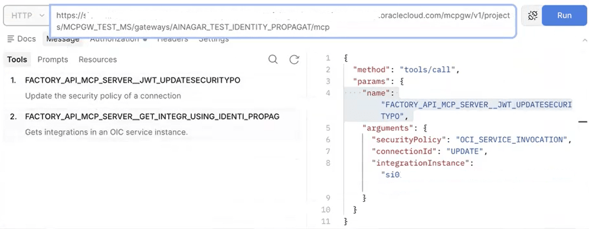
Task: Open the Settings tab
Action: point(214,39)
